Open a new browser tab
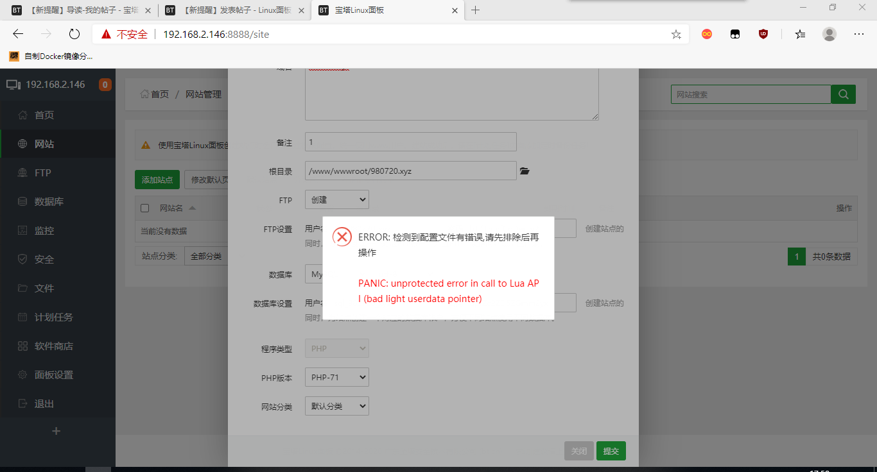 (475, 10)
